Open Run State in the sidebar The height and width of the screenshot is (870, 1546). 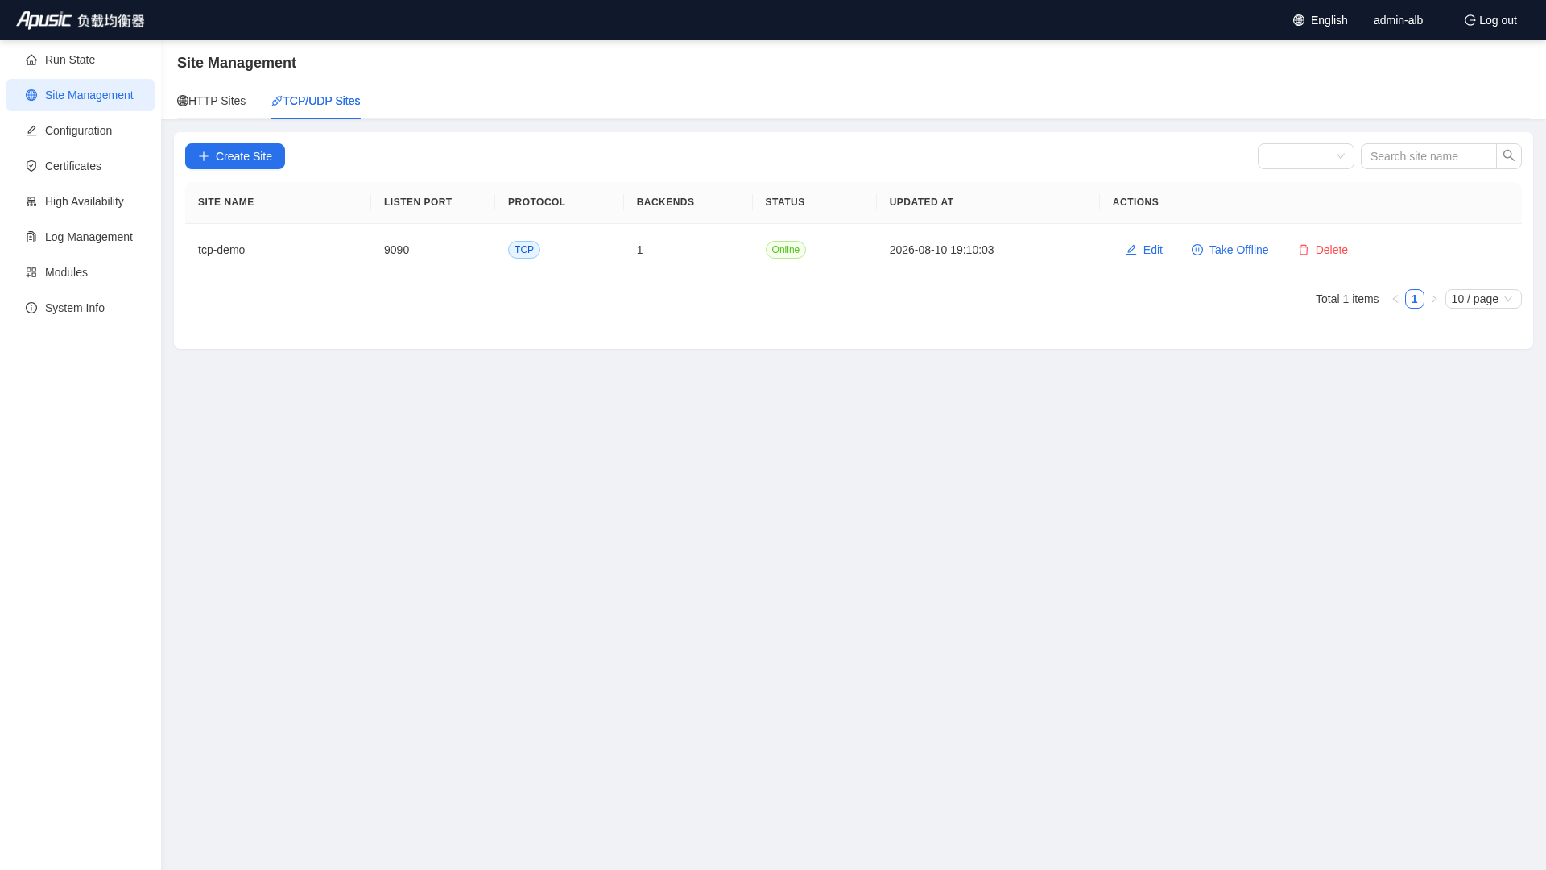point(81,60)
